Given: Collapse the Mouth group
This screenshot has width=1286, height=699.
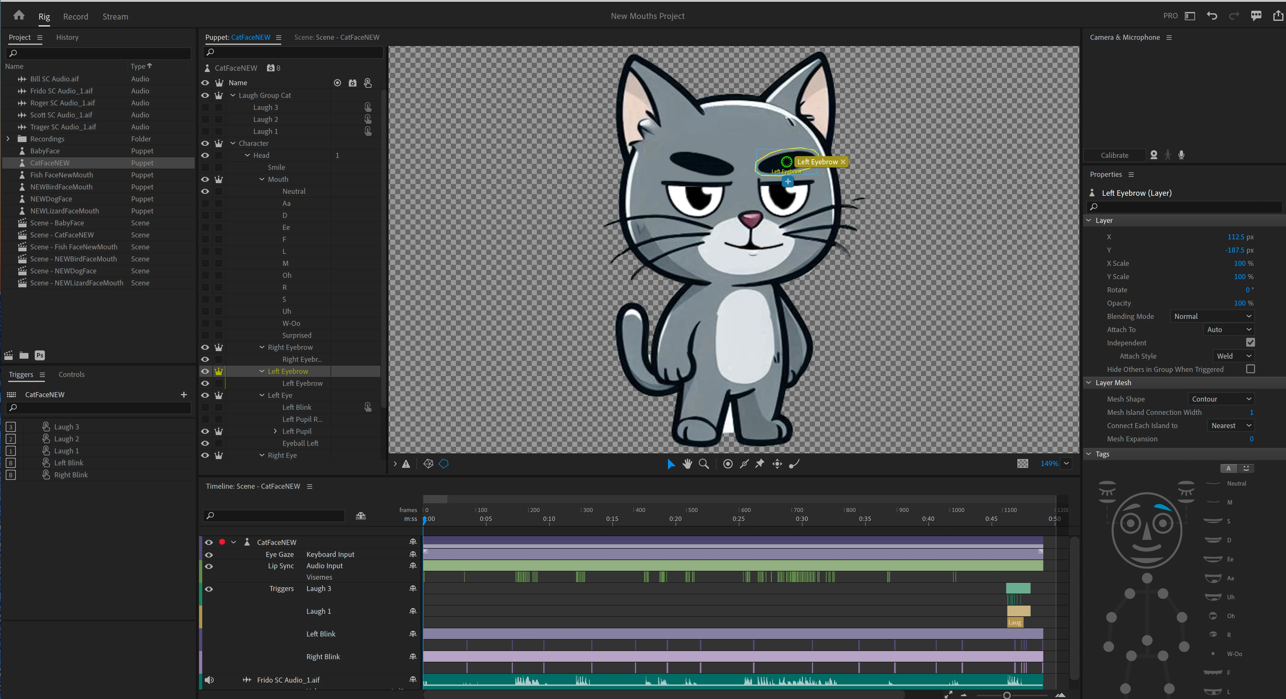Looking at the screenshot, I should (262, 180).
